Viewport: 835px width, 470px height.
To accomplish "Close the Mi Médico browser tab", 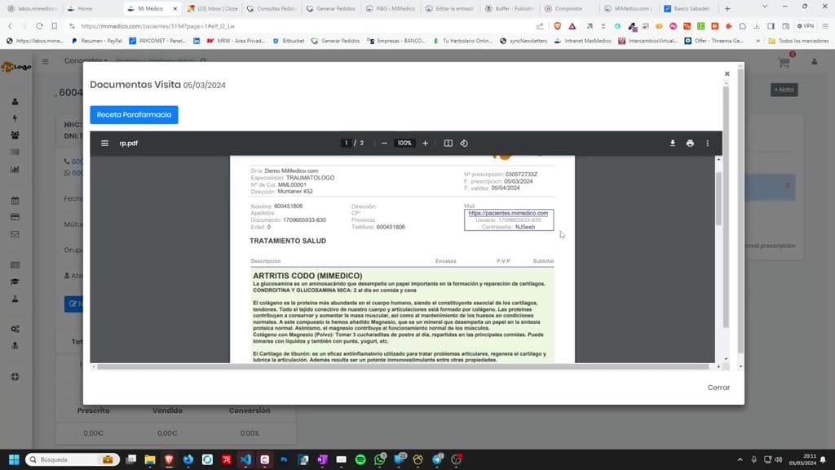I will tap(175, 8).
